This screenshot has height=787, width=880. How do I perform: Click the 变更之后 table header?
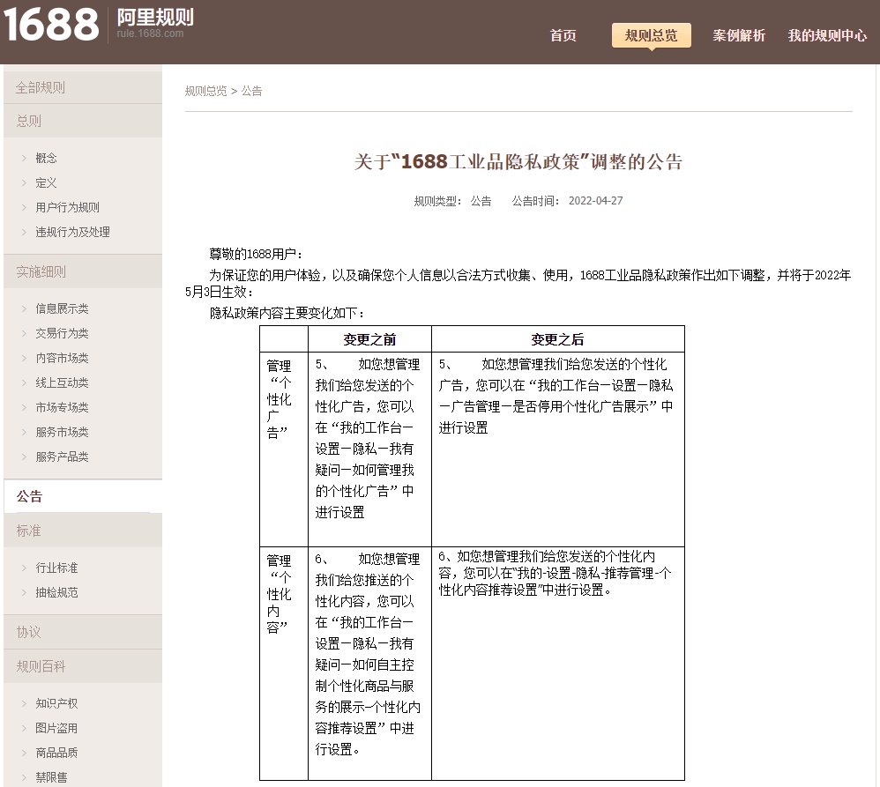click(557, 339)
